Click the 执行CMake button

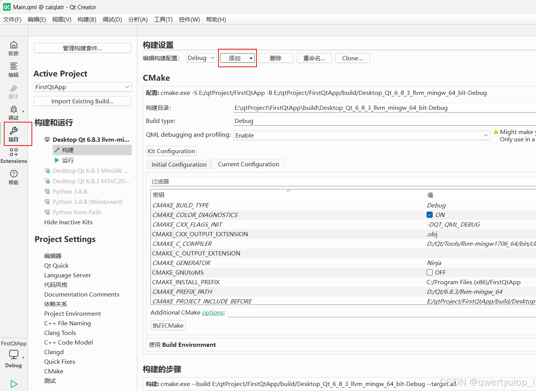pos(168,325)
